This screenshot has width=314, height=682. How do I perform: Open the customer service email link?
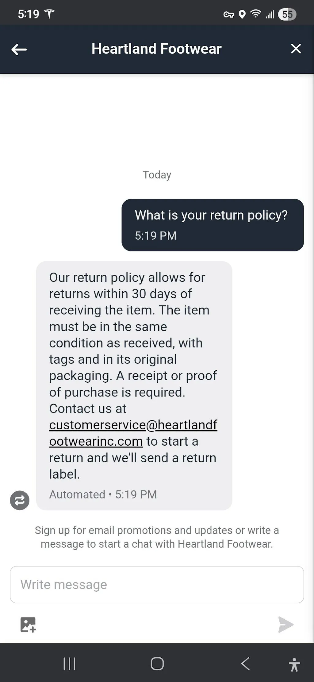(133, 425)
